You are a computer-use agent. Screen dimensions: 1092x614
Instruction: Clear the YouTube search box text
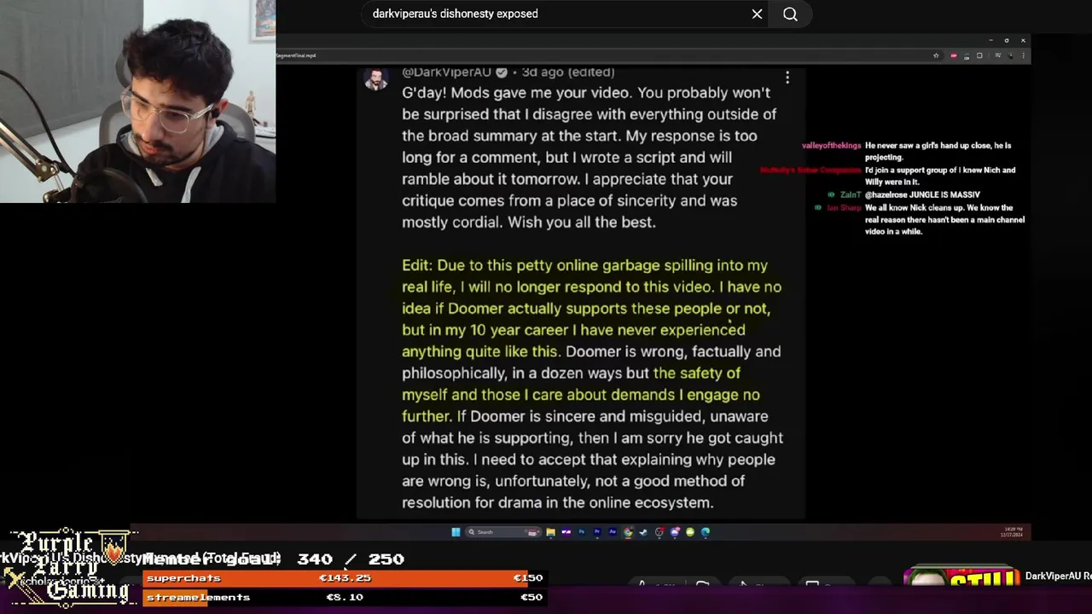[757, 14]
